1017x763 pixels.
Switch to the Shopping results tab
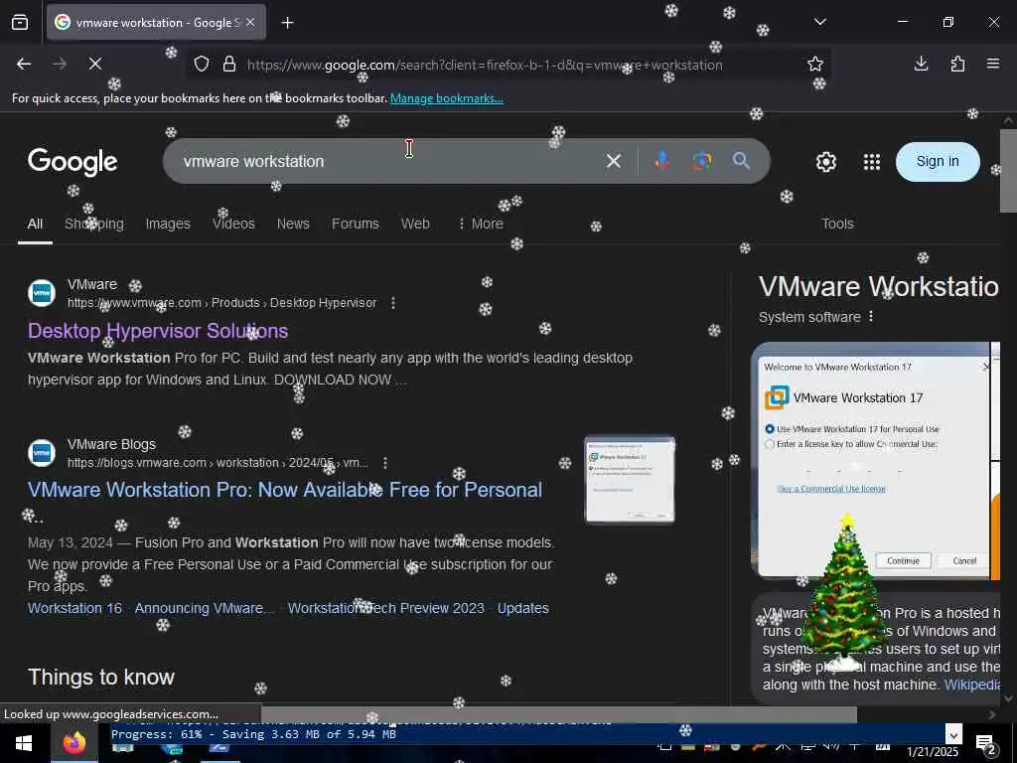[94, 224]
